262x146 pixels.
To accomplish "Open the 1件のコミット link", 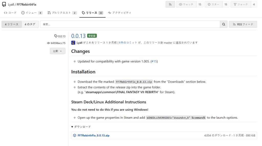I will tap(128, 43).
